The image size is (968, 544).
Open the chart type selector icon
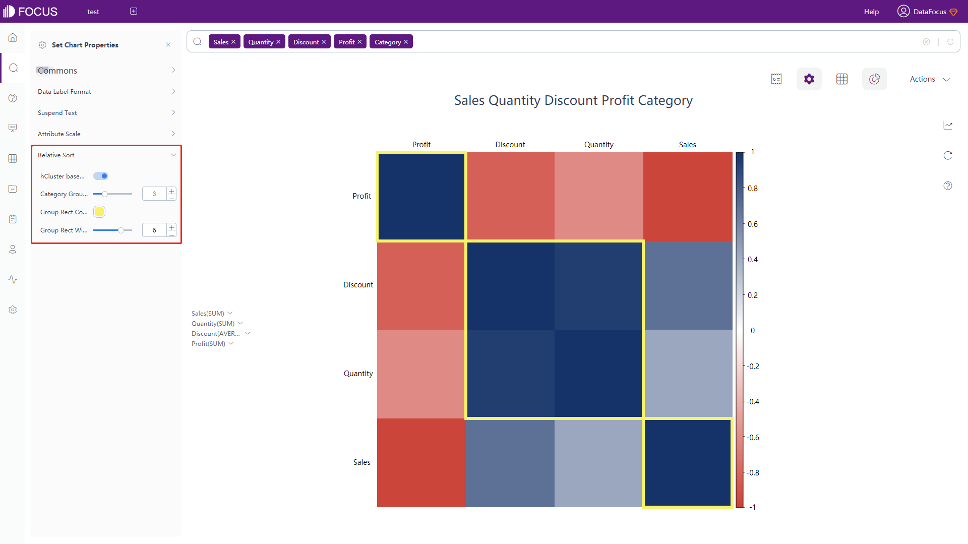coord(875,79)
